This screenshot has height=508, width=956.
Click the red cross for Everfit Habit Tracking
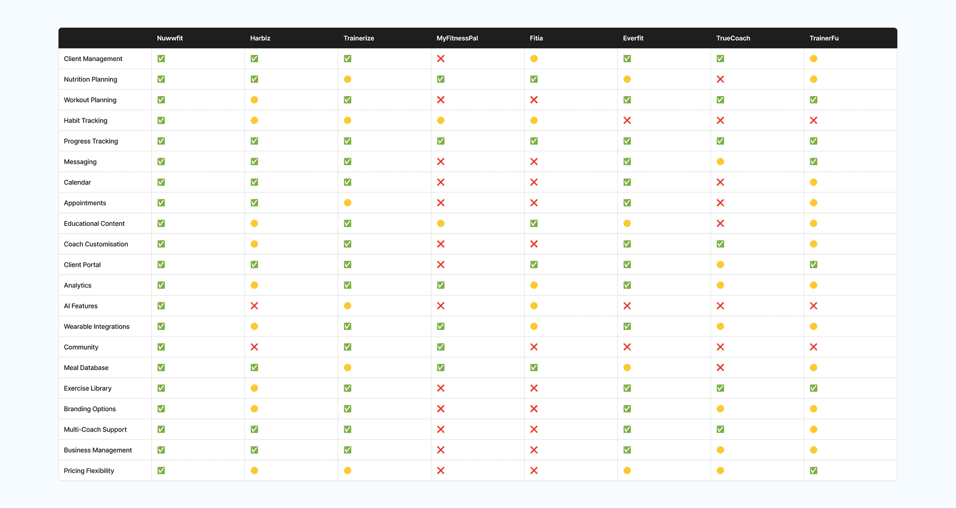[627, 121]
